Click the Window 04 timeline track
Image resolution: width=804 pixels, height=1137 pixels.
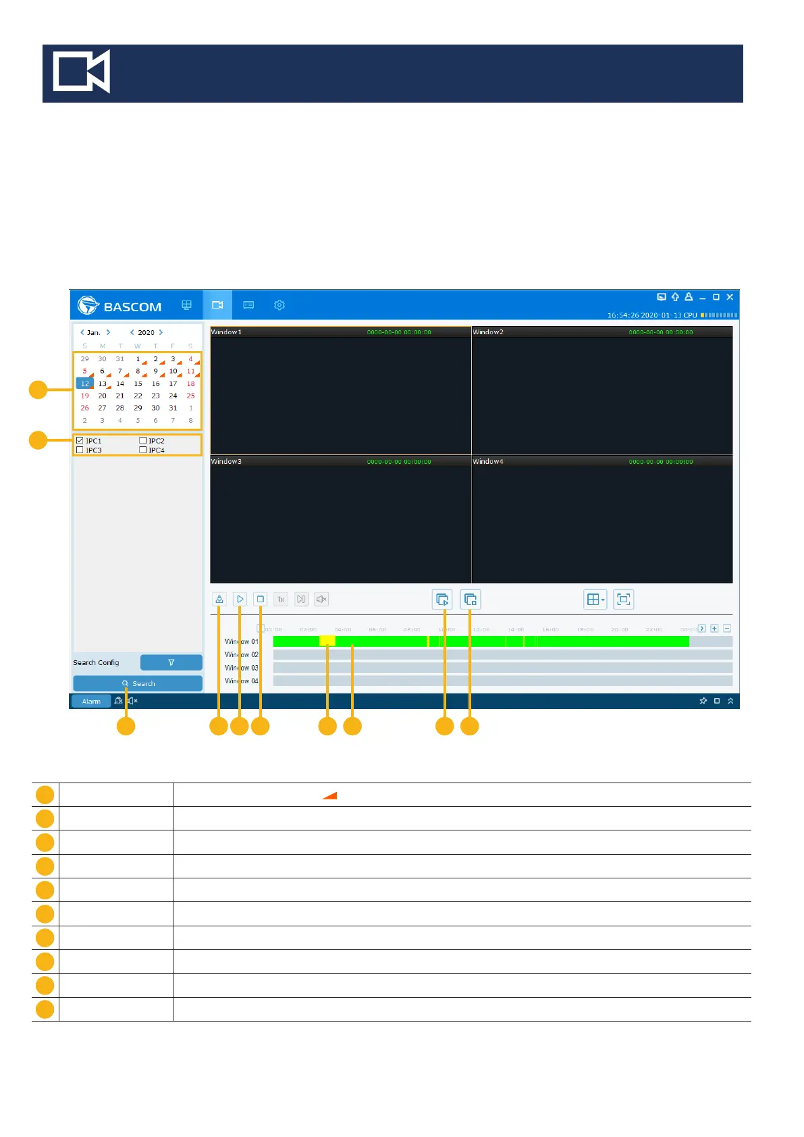[x=503, y=681]
